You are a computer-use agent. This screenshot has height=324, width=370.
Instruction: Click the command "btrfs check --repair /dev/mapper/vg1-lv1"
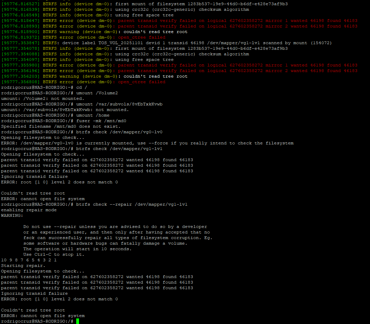click(x=132, y=204)
